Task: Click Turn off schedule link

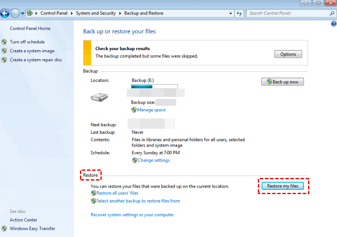Action: tap(27, 42)
